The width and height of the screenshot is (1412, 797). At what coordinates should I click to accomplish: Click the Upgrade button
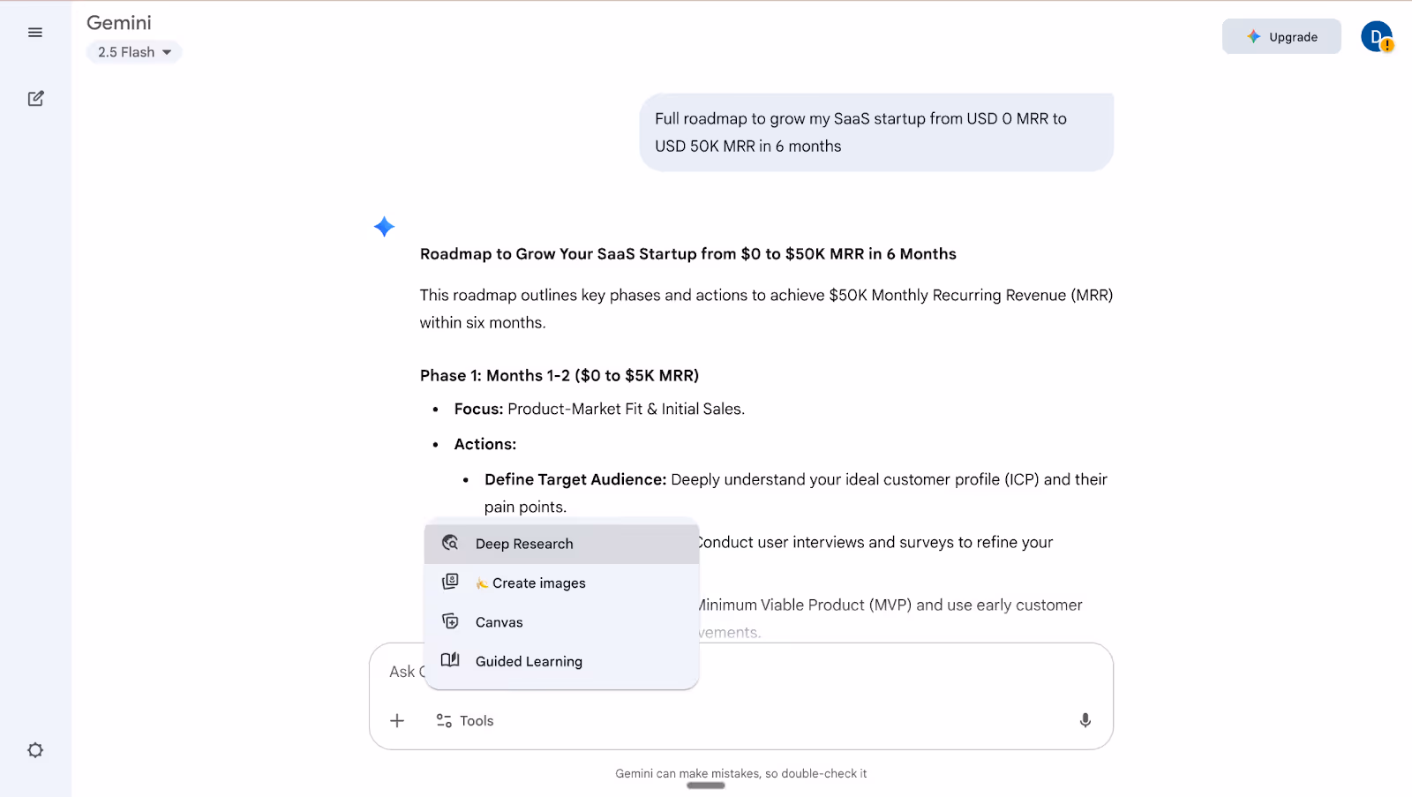pos(1281,36)
